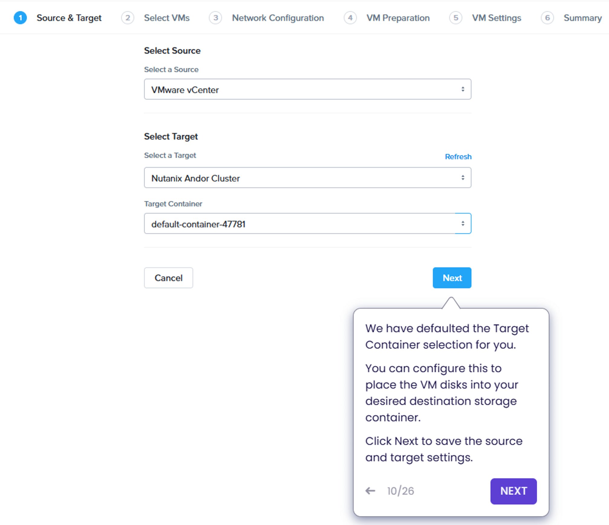Refresh the target list
Image resolution: width=609 pixels, height=525 pixels.
tap(458, 157)
